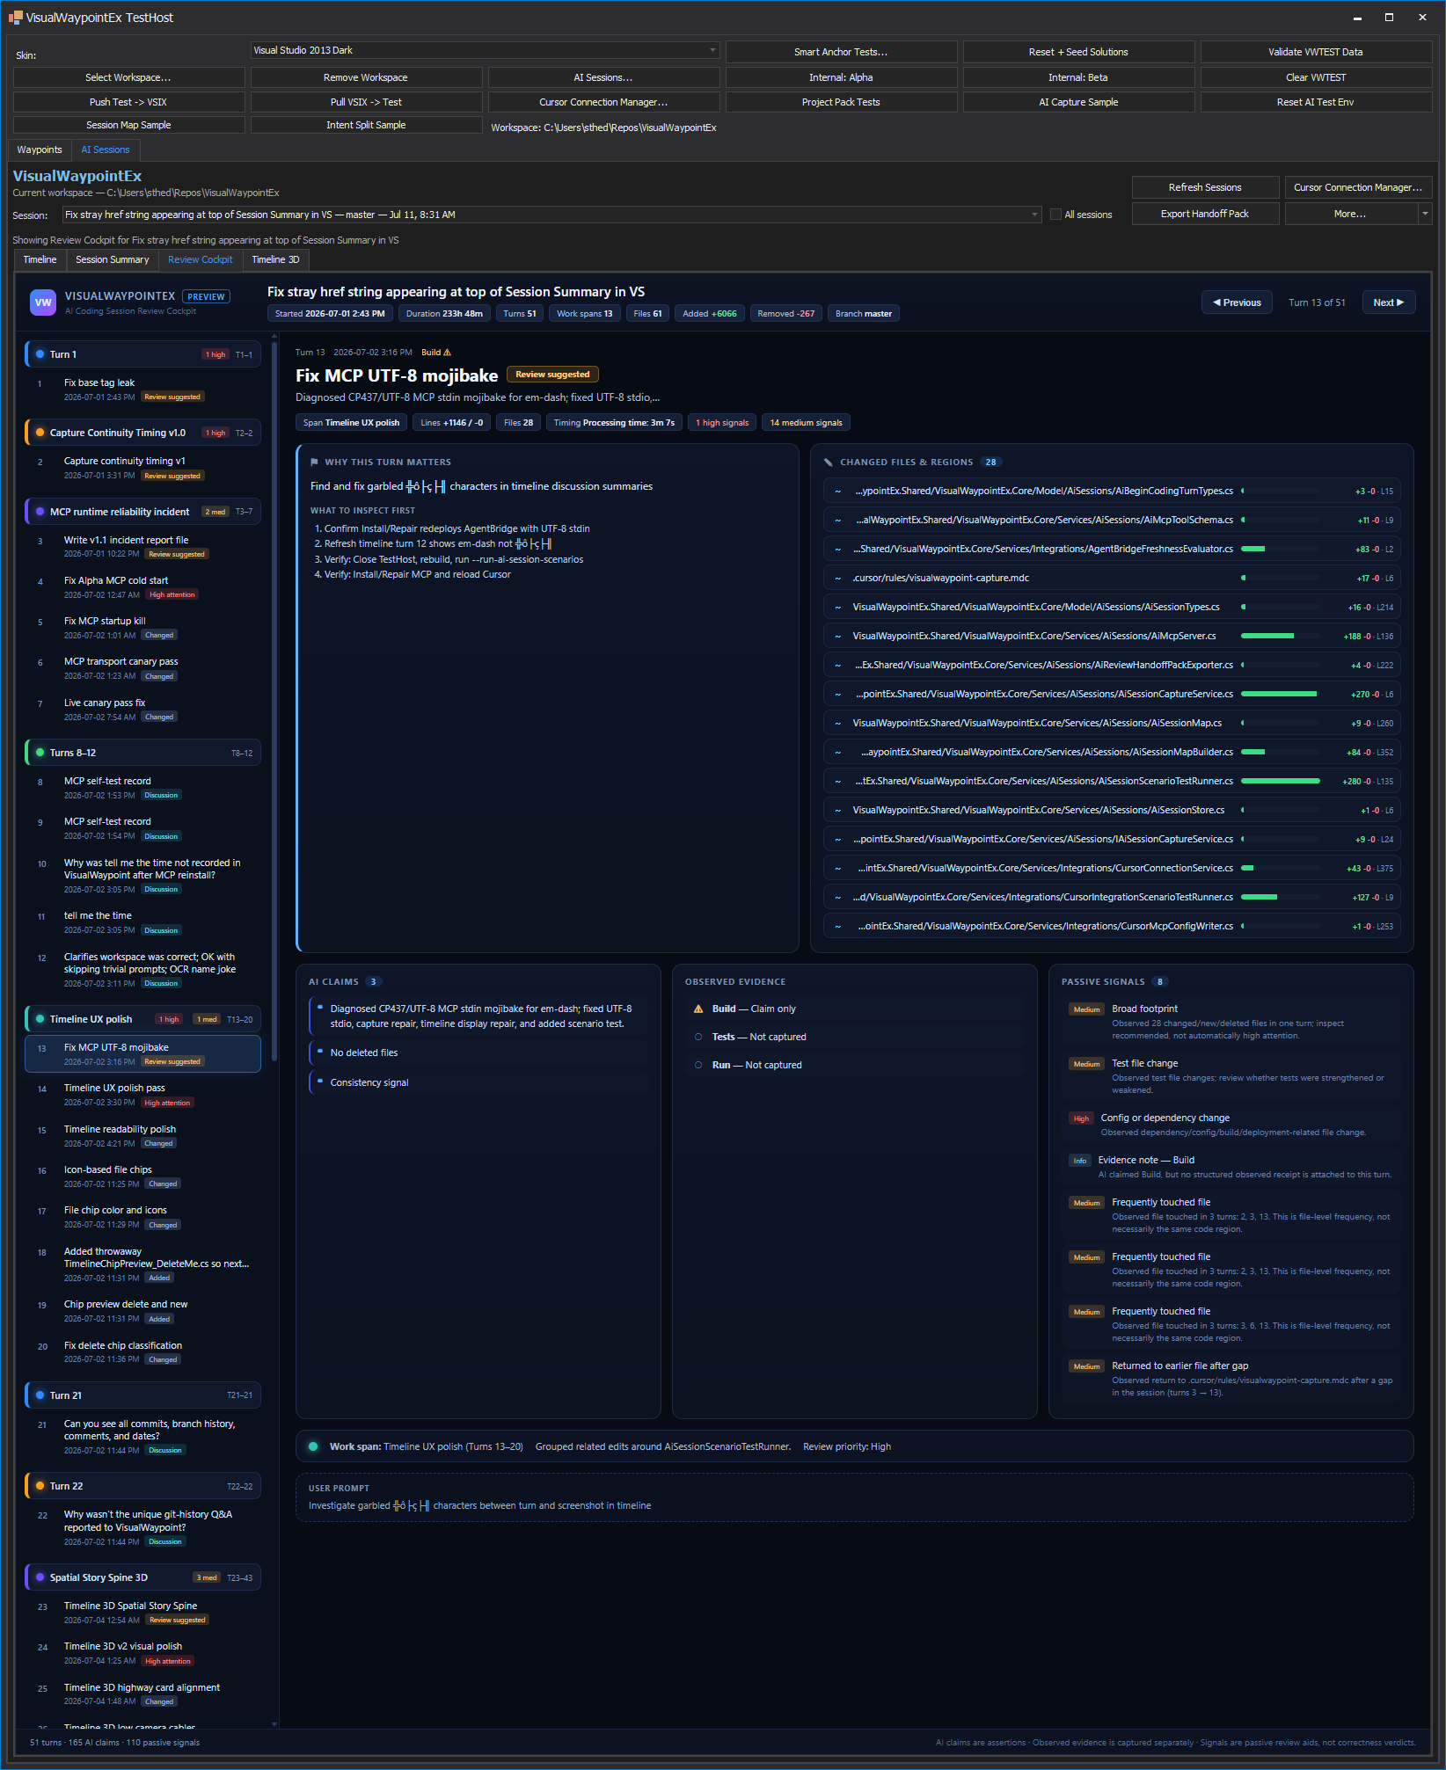The height and width of the screenshot is (1770, 1446).
Task: Click the VisualWaypointEx TestHost app icon in the title bar
Action: (x=15, y=18)
